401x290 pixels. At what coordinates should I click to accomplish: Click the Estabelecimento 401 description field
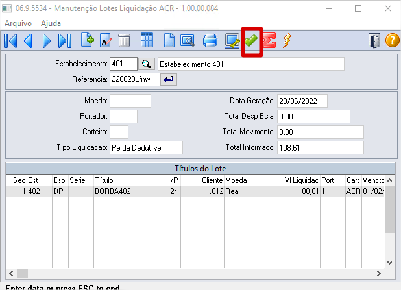251,64
